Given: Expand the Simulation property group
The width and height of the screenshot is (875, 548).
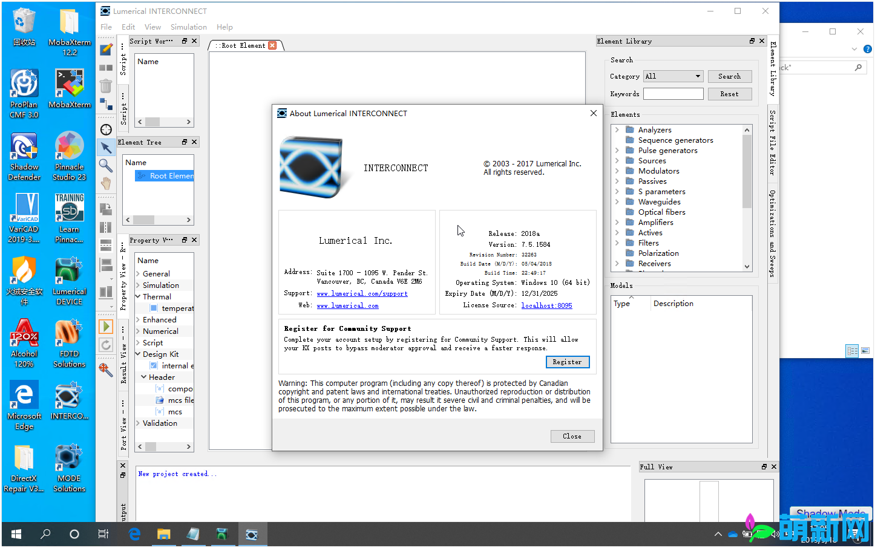Looking at the screenshot, I should point(138,285).
